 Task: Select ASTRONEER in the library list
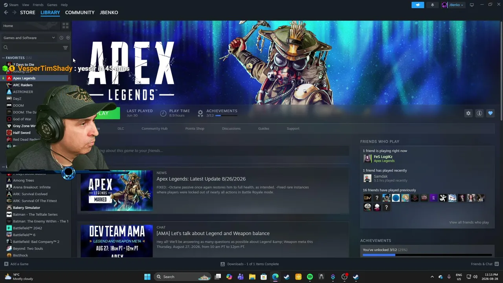point(23,92)
